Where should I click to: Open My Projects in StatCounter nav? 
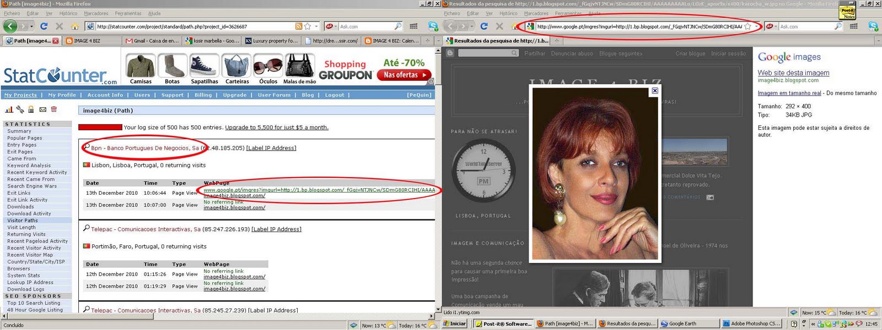coord(20,95)
